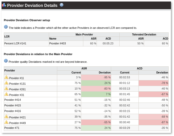
Task: Open Percent LCR #141 entry
Action: (x=15, y=44)
